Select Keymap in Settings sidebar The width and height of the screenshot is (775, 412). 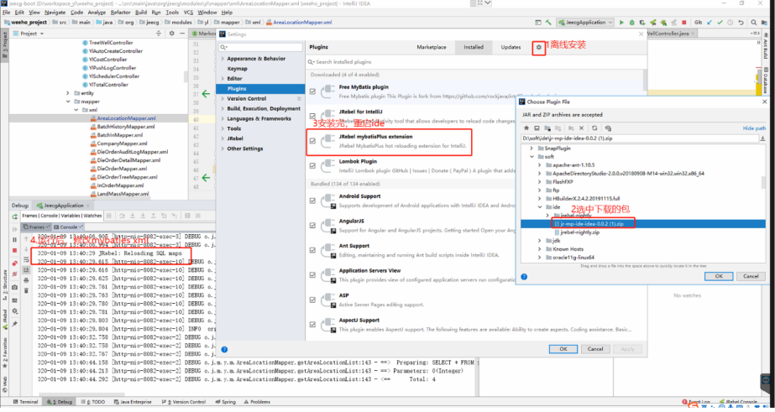point(238,69)
